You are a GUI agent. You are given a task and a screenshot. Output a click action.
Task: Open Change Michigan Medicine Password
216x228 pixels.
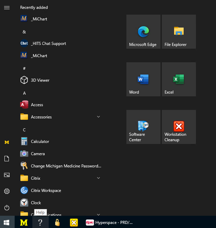[x=60, y=166]
